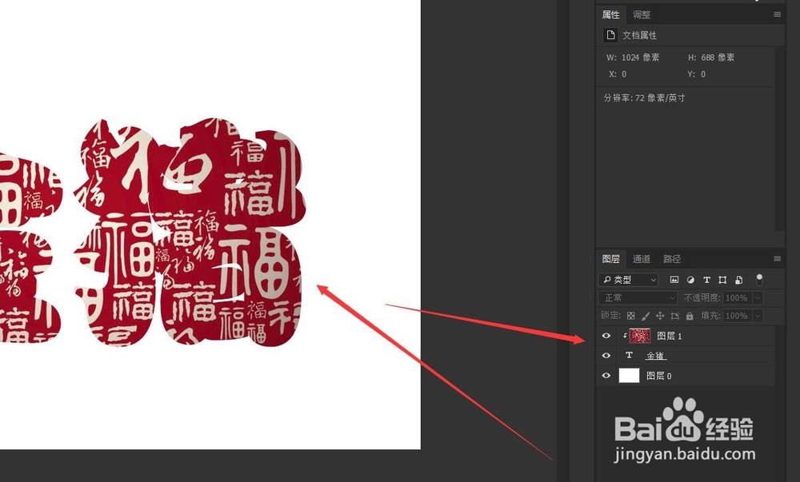Click the lock transparent pixels icon

(x=631, y=316)
